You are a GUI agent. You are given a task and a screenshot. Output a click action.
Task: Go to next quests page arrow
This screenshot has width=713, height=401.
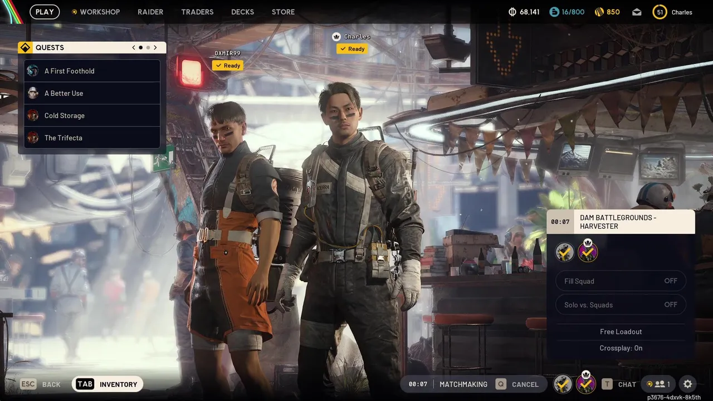155,47
